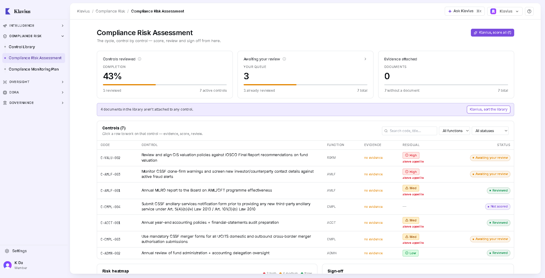Click the Awaiting your review progress bar

point(305,85)
